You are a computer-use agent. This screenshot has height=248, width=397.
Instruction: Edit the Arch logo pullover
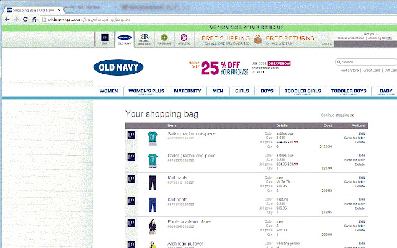click(362, 244)
